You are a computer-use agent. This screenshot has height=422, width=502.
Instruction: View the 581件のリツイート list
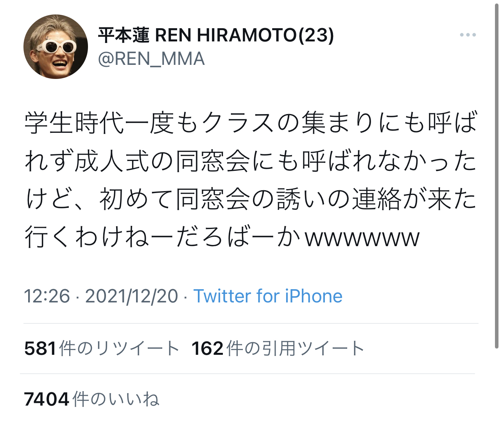pos(101,348)
